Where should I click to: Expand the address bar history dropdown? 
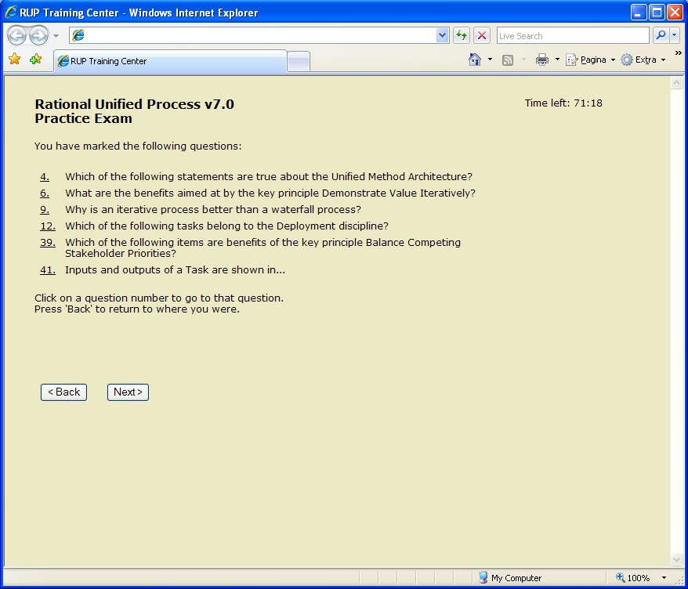point(442,35)
